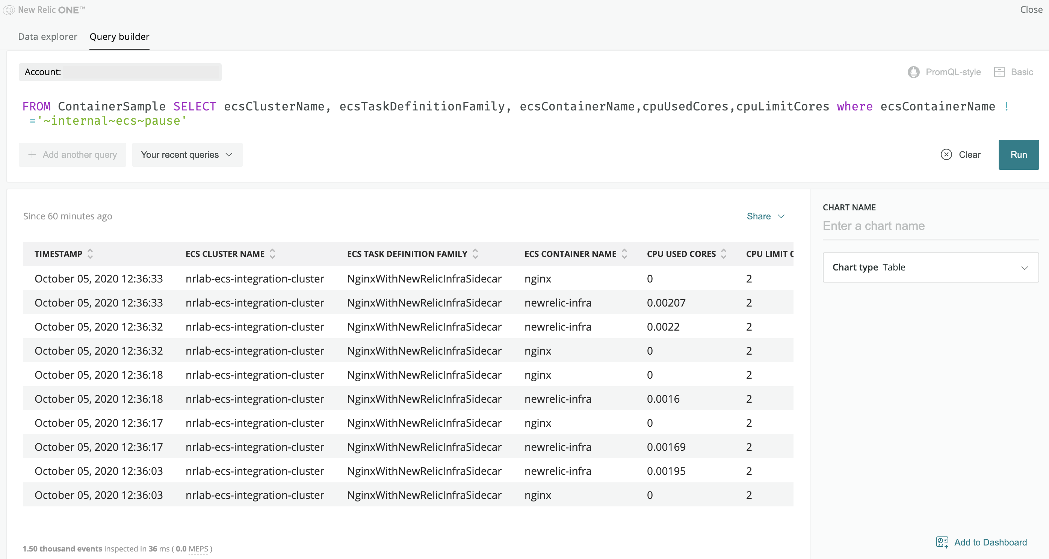This screenshot has height=559, width=1049.
Task: Click the Share chevron arrow
Action: point(781,216)
